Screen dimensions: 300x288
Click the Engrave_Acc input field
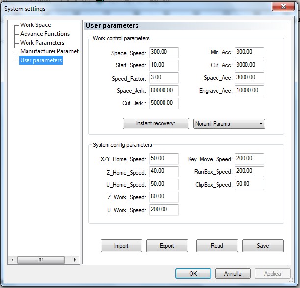coord(249,91)
